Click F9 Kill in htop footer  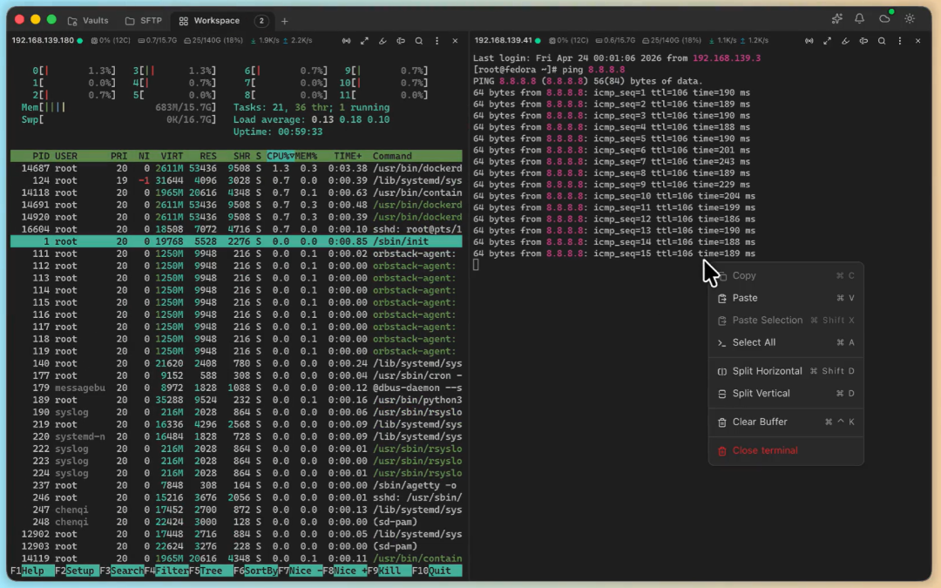coord(389,571)
